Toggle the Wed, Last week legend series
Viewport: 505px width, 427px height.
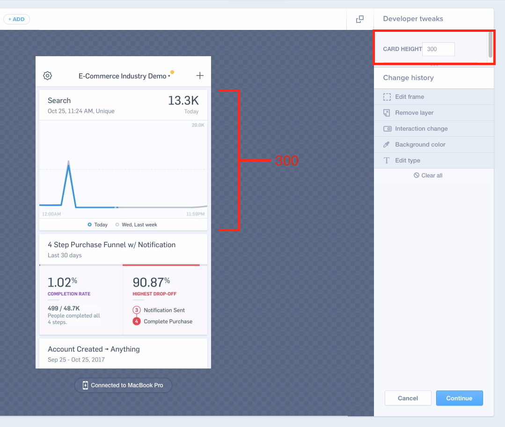(x=136, y=225)
